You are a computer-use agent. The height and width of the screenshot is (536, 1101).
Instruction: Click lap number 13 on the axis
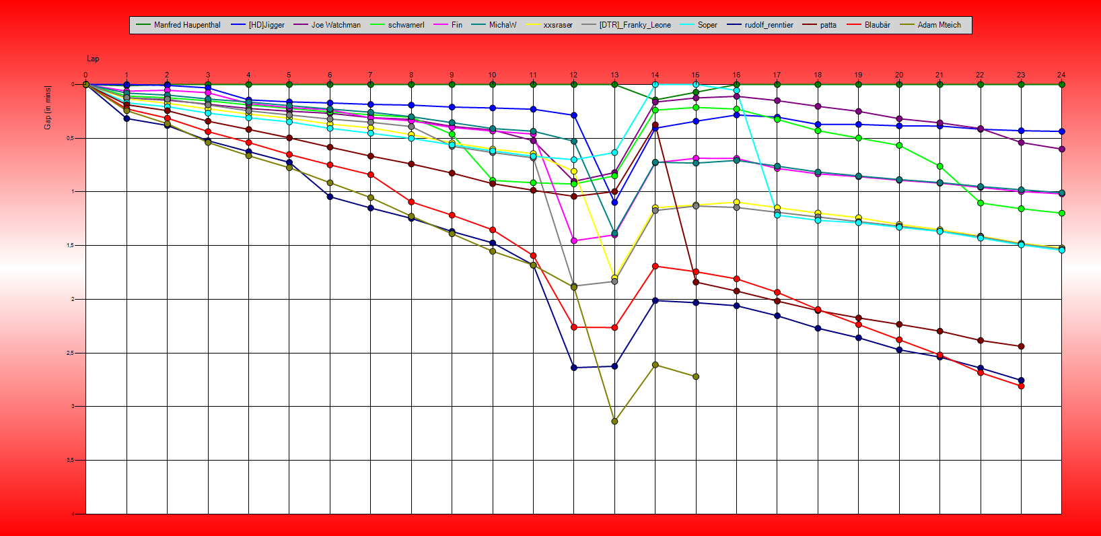pos(614,75)
